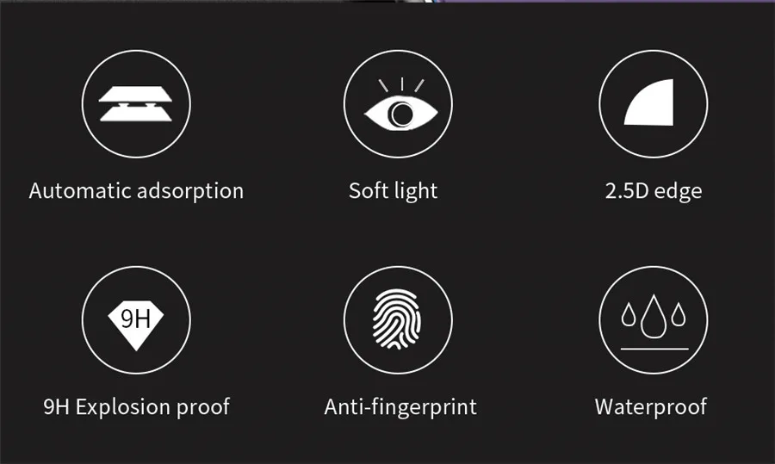The width and height of the screenshot is (775, 464).
Task: Click the small right water droplet
Action: click(678, 318)
